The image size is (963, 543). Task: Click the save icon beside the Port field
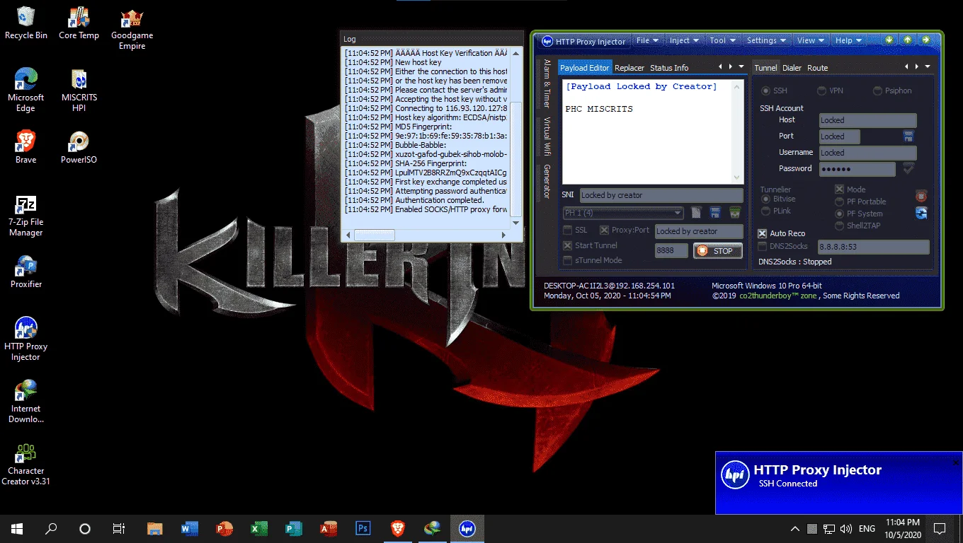[908, 136]
